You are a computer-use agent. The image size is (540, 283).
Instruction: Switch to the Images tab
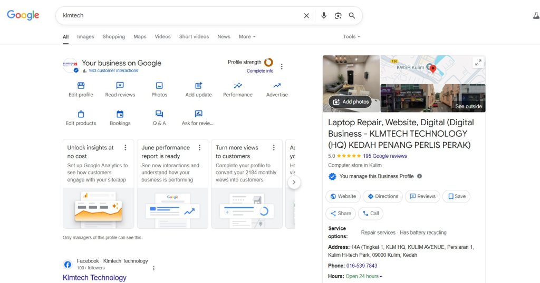coord(85,37)
